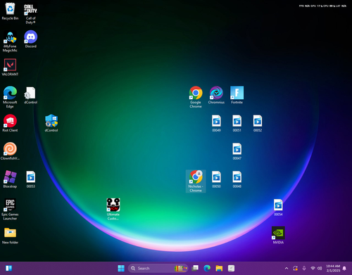Click the microphone tray icon

coord(304,269)
